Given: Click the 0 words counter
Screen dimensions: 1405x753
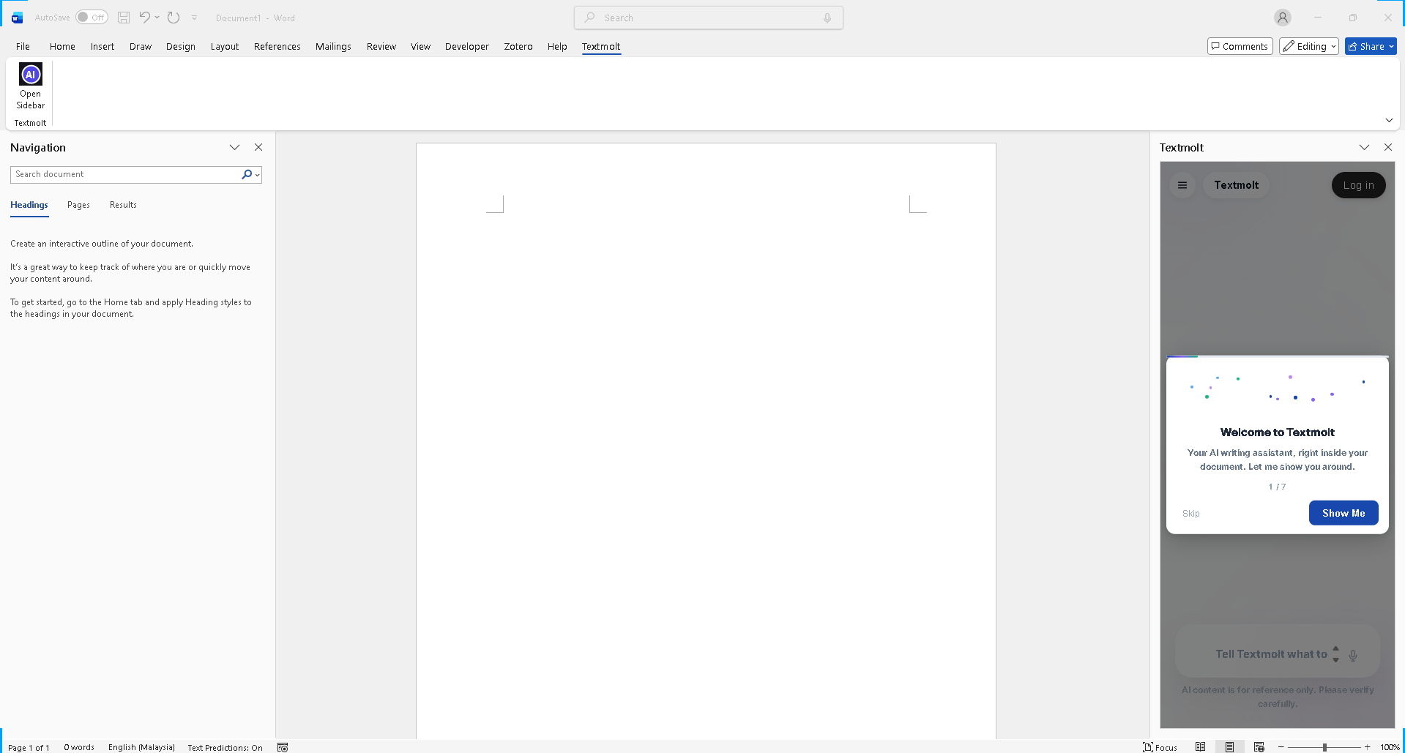Looking at the screenshot, I should click(79, 747).
